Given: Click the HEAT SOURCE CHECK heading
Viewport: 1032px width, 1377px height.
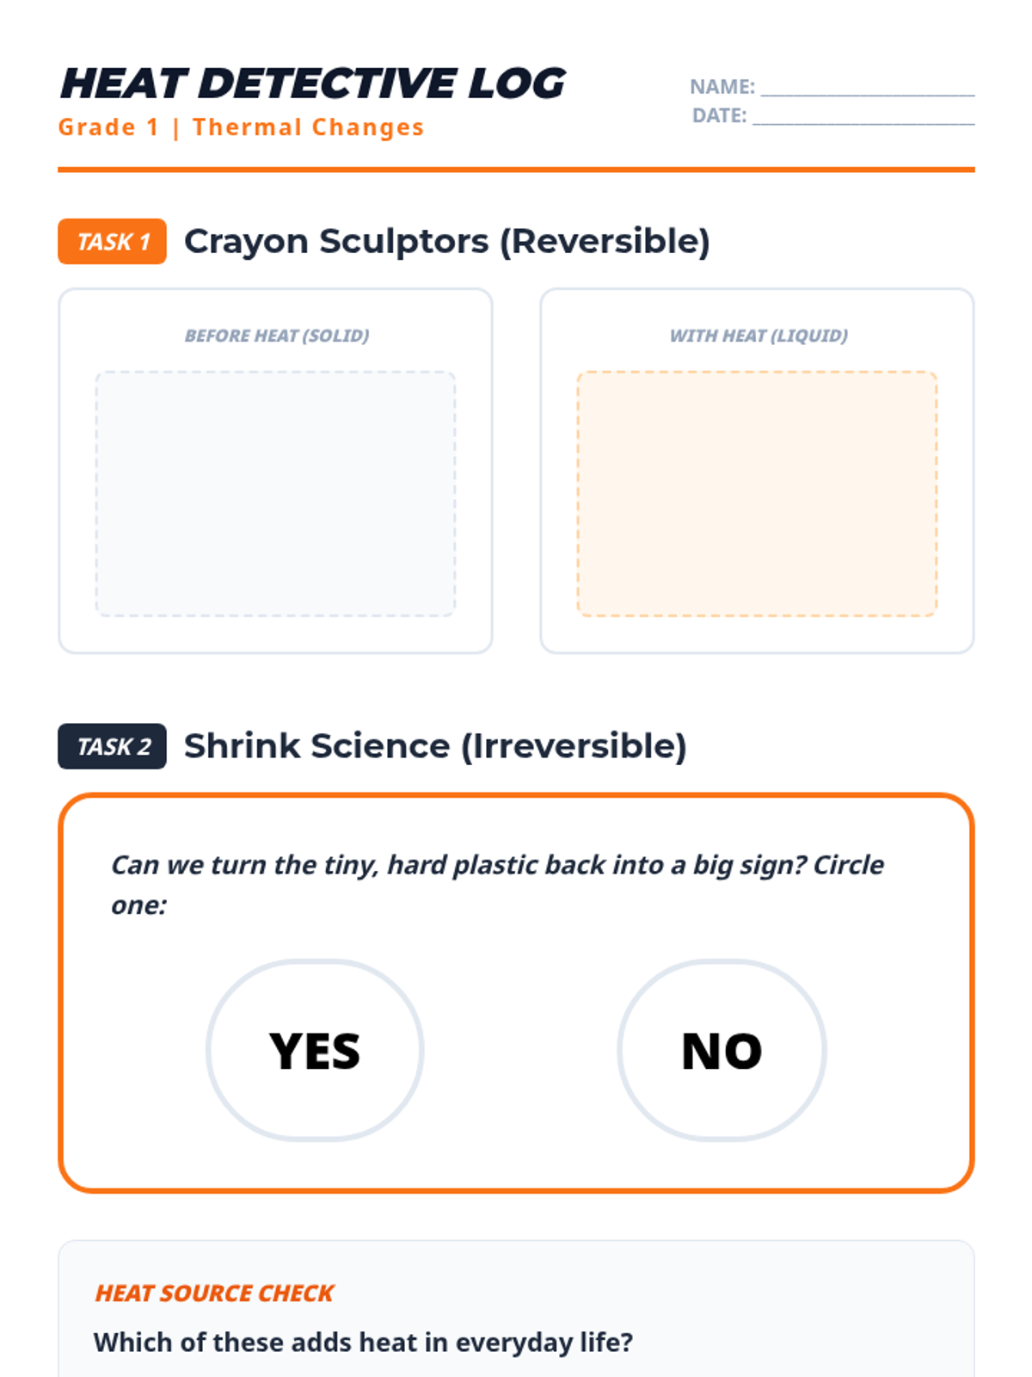Looking at the screenshot, I should tap(214, 1294).
